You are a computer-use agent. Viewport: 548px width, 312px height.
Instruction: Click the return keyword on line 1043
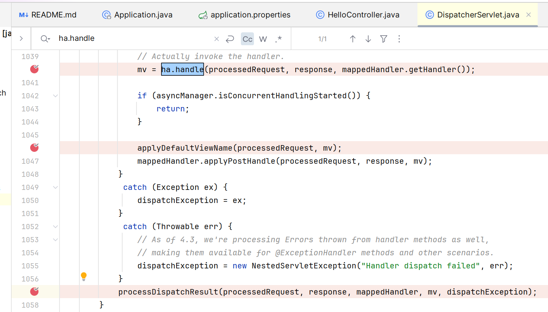(x=171, y=109)
